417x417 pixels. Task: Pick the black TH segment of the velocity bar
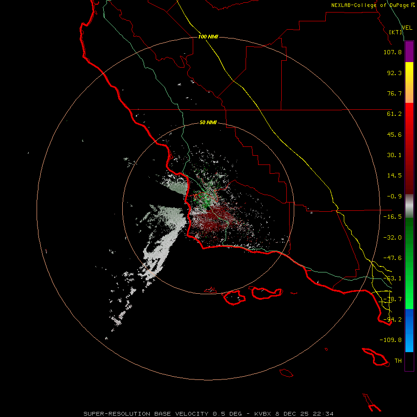point(409,361)
